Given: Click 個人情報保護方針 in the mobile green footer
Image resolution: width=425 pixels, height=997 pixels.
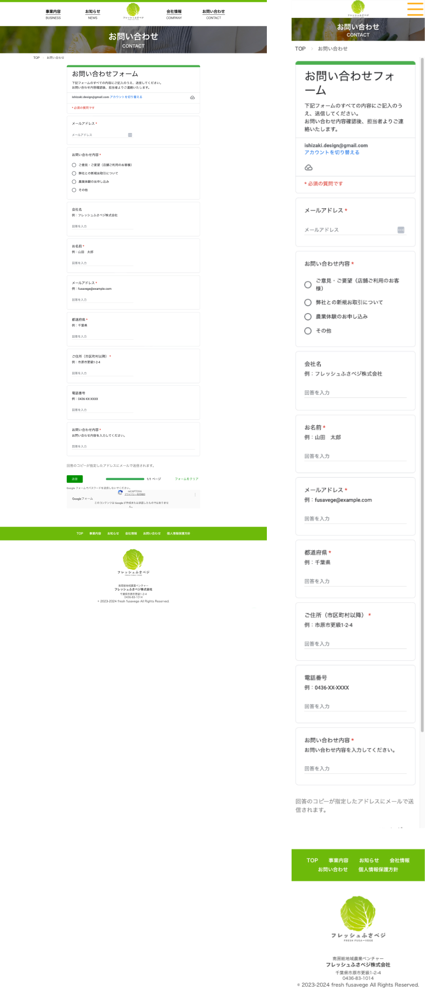Looking at the screenshot, I should click(378, 869).
